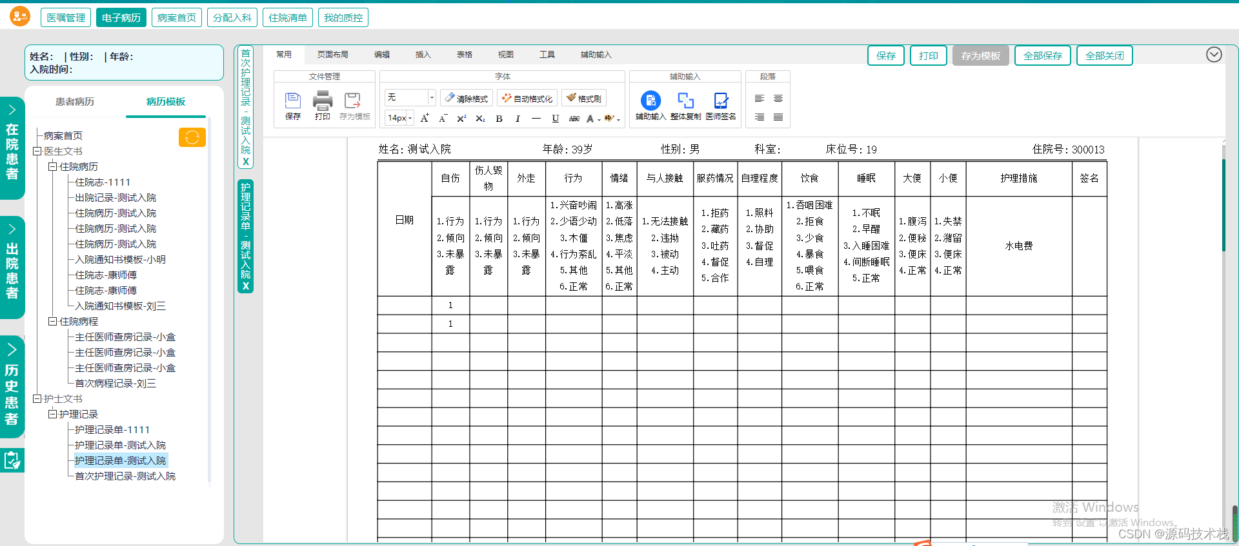The width and height of the screenshot is (1239, 546).
Task: Open the highlight color dropdown arrow
Action: (x=618, y=119)
